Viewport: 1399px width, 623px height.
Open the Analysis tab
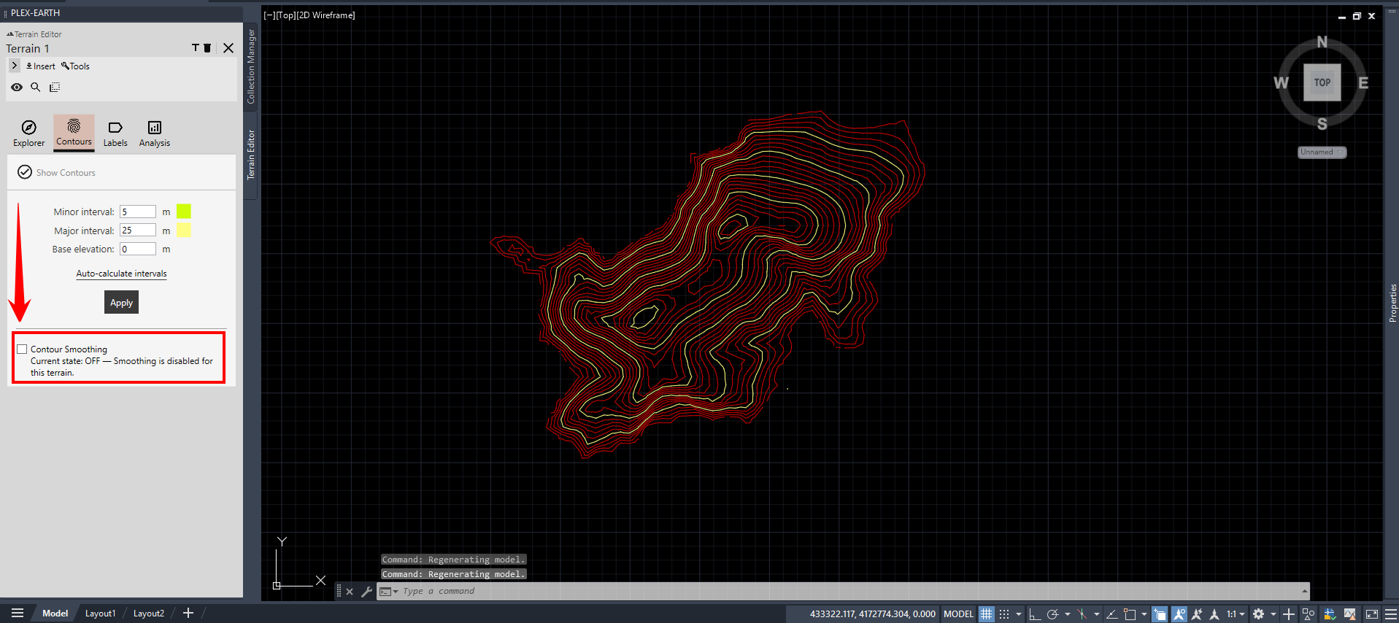pyautogui.click(x=155, y=133)
